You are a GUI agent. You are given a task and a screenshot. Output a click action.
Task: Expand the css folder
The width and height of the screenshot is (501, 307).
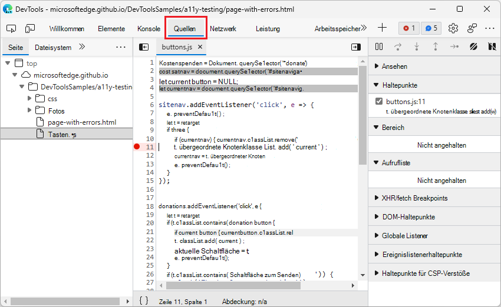[x=29, y=98]
